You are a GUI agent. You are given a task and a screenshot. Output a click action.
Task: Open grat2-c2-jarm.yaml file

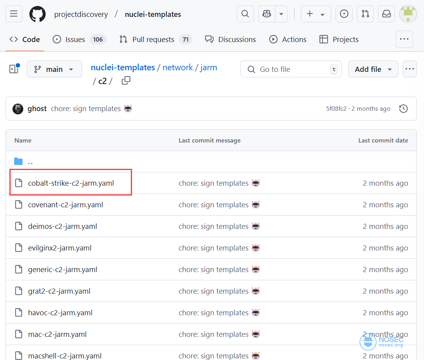pos(59,291)
